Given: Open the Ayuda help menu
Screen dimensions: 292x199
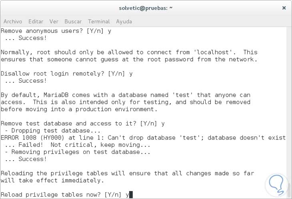Looking at the screenshot, I should [124, 21].
